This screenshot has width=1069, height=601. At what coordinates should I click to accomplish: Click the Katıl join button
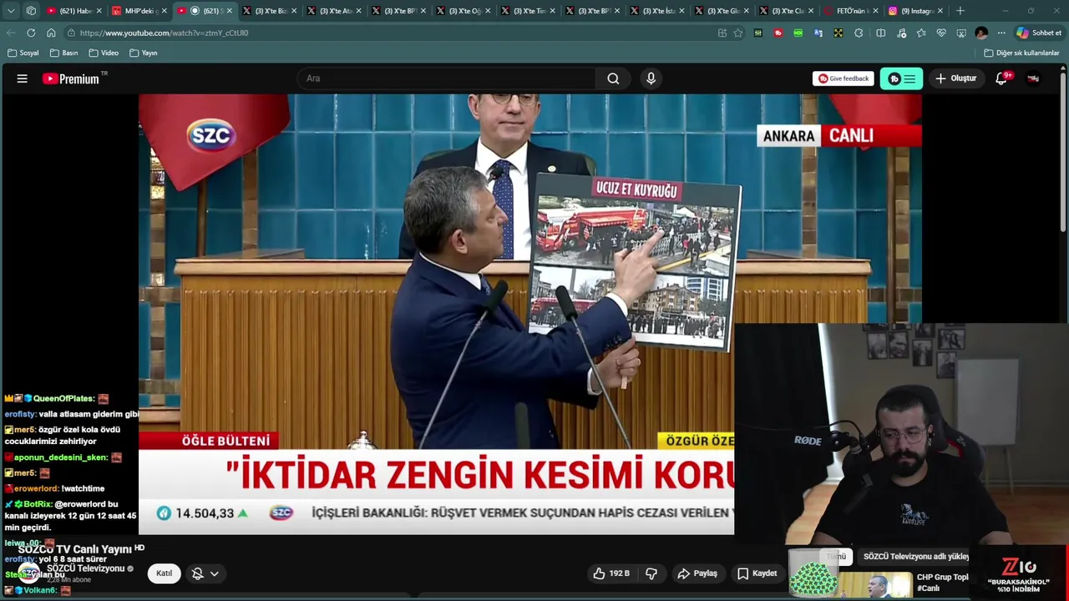pos(164,573)
